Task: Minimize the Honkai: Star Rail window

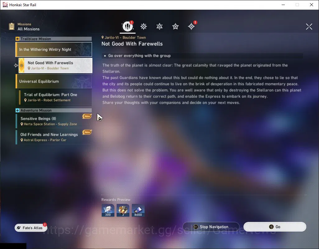Action: point(283,5)
